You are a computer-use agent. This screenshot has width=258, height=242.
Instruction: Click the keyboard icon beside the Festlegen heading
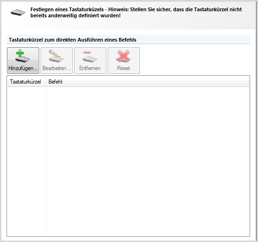tap(18, 12)
